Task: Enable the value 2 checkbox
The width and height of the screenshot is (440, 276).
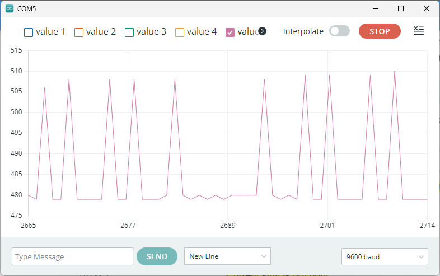Action: point(79,32)
